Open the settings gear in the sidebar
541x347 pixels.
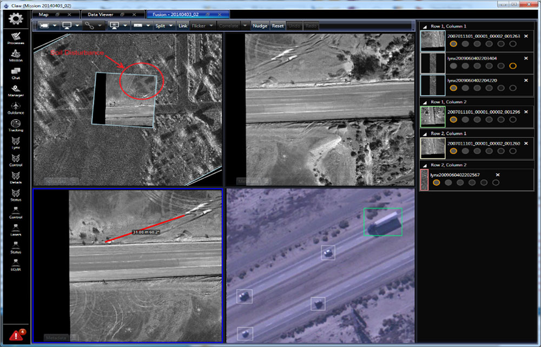(x=16, y=19)
